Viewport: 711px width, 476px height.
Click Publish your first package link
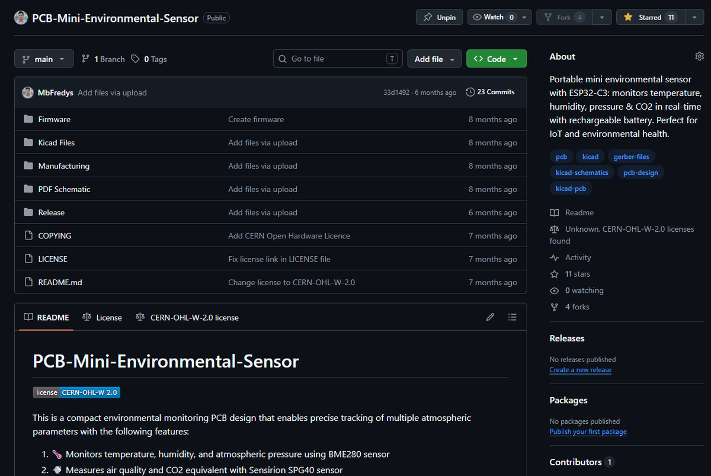coord(588,432)
